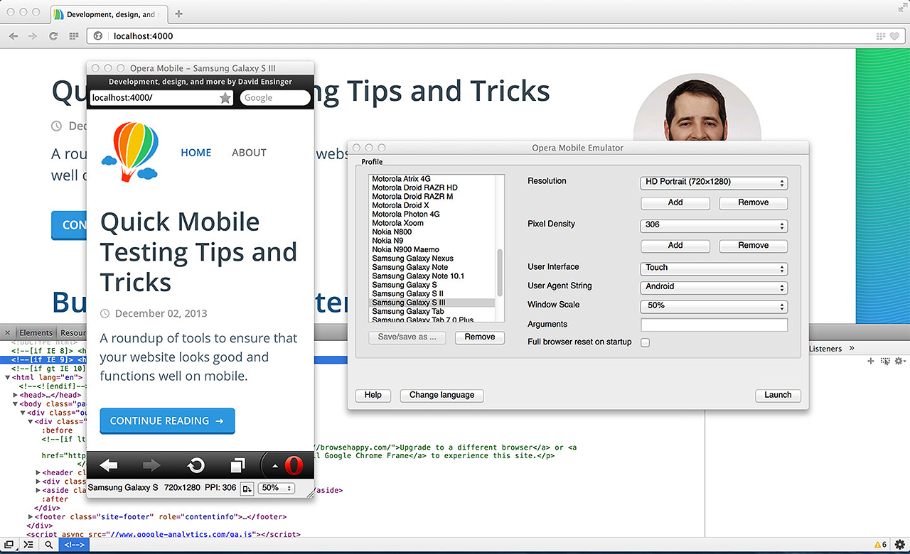910x554 pixels.
Task: Open User Agent String dropdown set to Android
Action: 714,287
